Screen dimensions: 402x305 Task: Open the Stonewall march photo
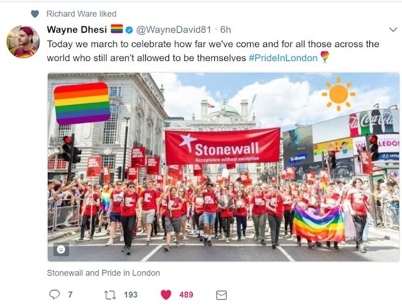(224, 167)
